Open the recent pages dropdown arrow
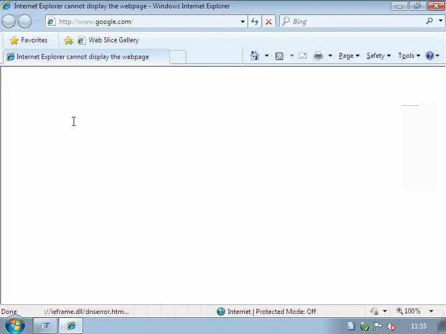This screenshot has height=334, width=446. pyautogui.click(x=37, y=22)
